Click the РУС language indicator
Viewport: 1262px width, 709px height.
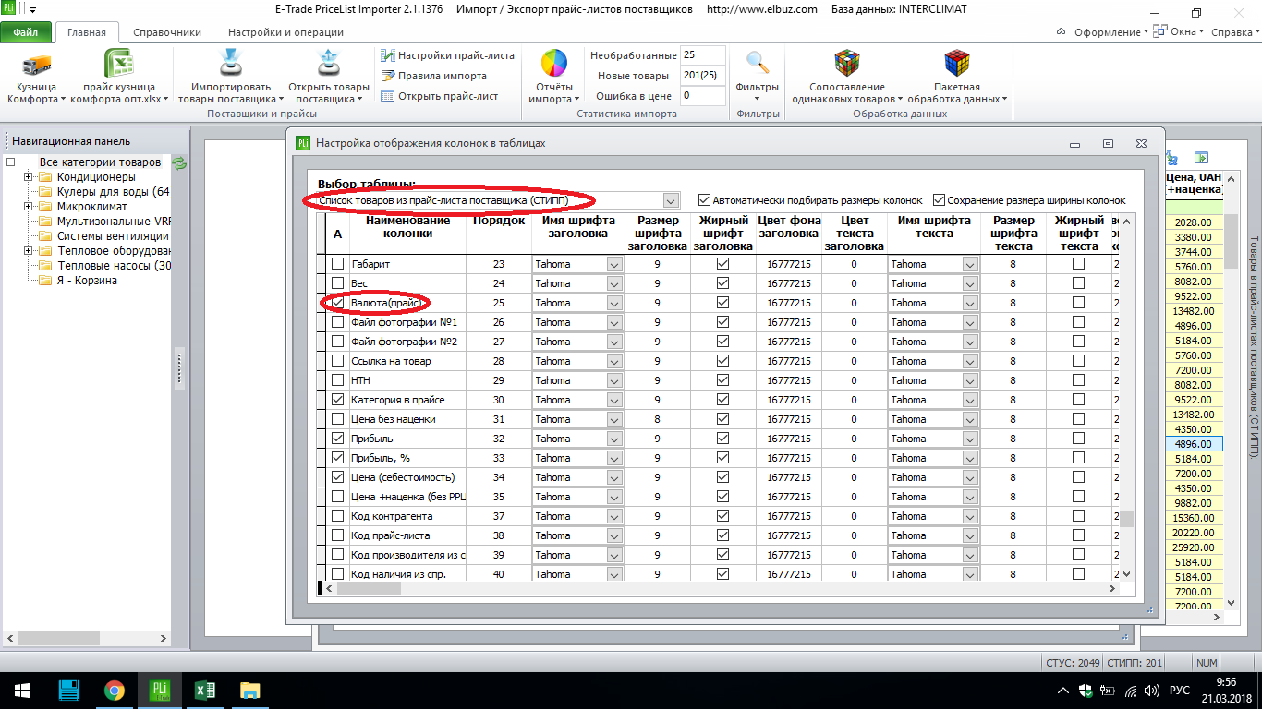point(1180,691)
